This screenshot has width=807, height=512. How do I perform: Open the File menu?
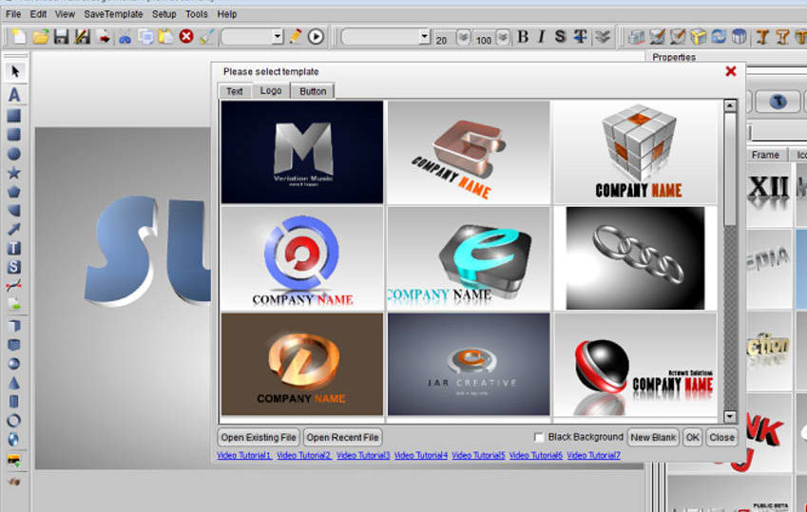coord(13,14)
